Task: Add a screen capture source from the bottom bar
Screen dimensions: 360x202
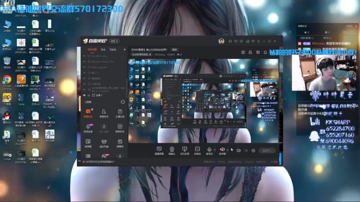Action: coord(159,151)
